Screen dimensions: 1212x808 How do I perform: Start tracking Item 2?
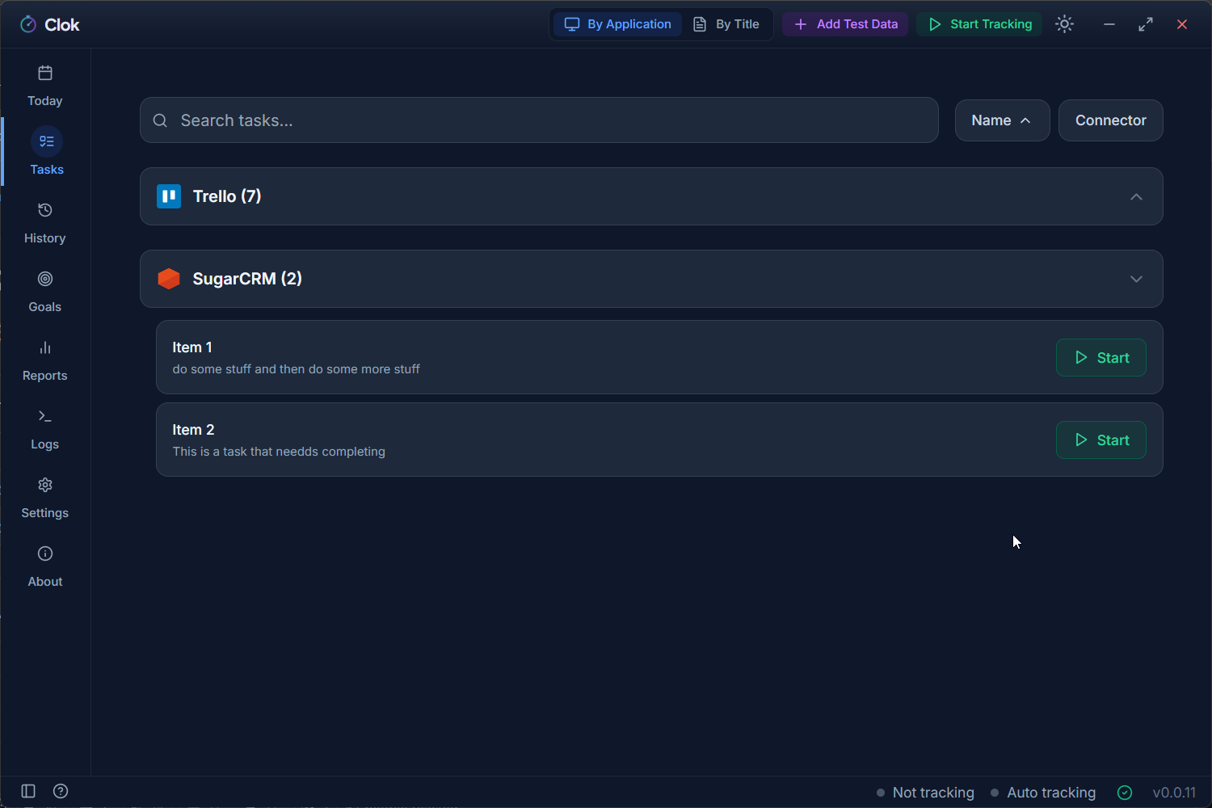pos(1101,440)
